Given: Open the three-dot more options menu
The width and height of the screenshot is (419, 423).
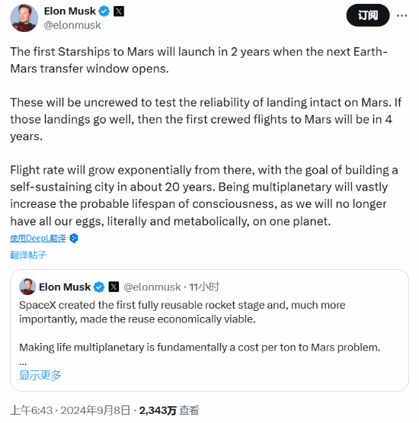Looking at the screenshot, I should tap(401, 16).
